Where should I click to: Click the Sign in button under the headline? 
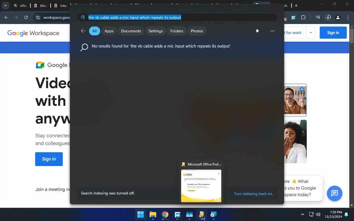point(49,159)
